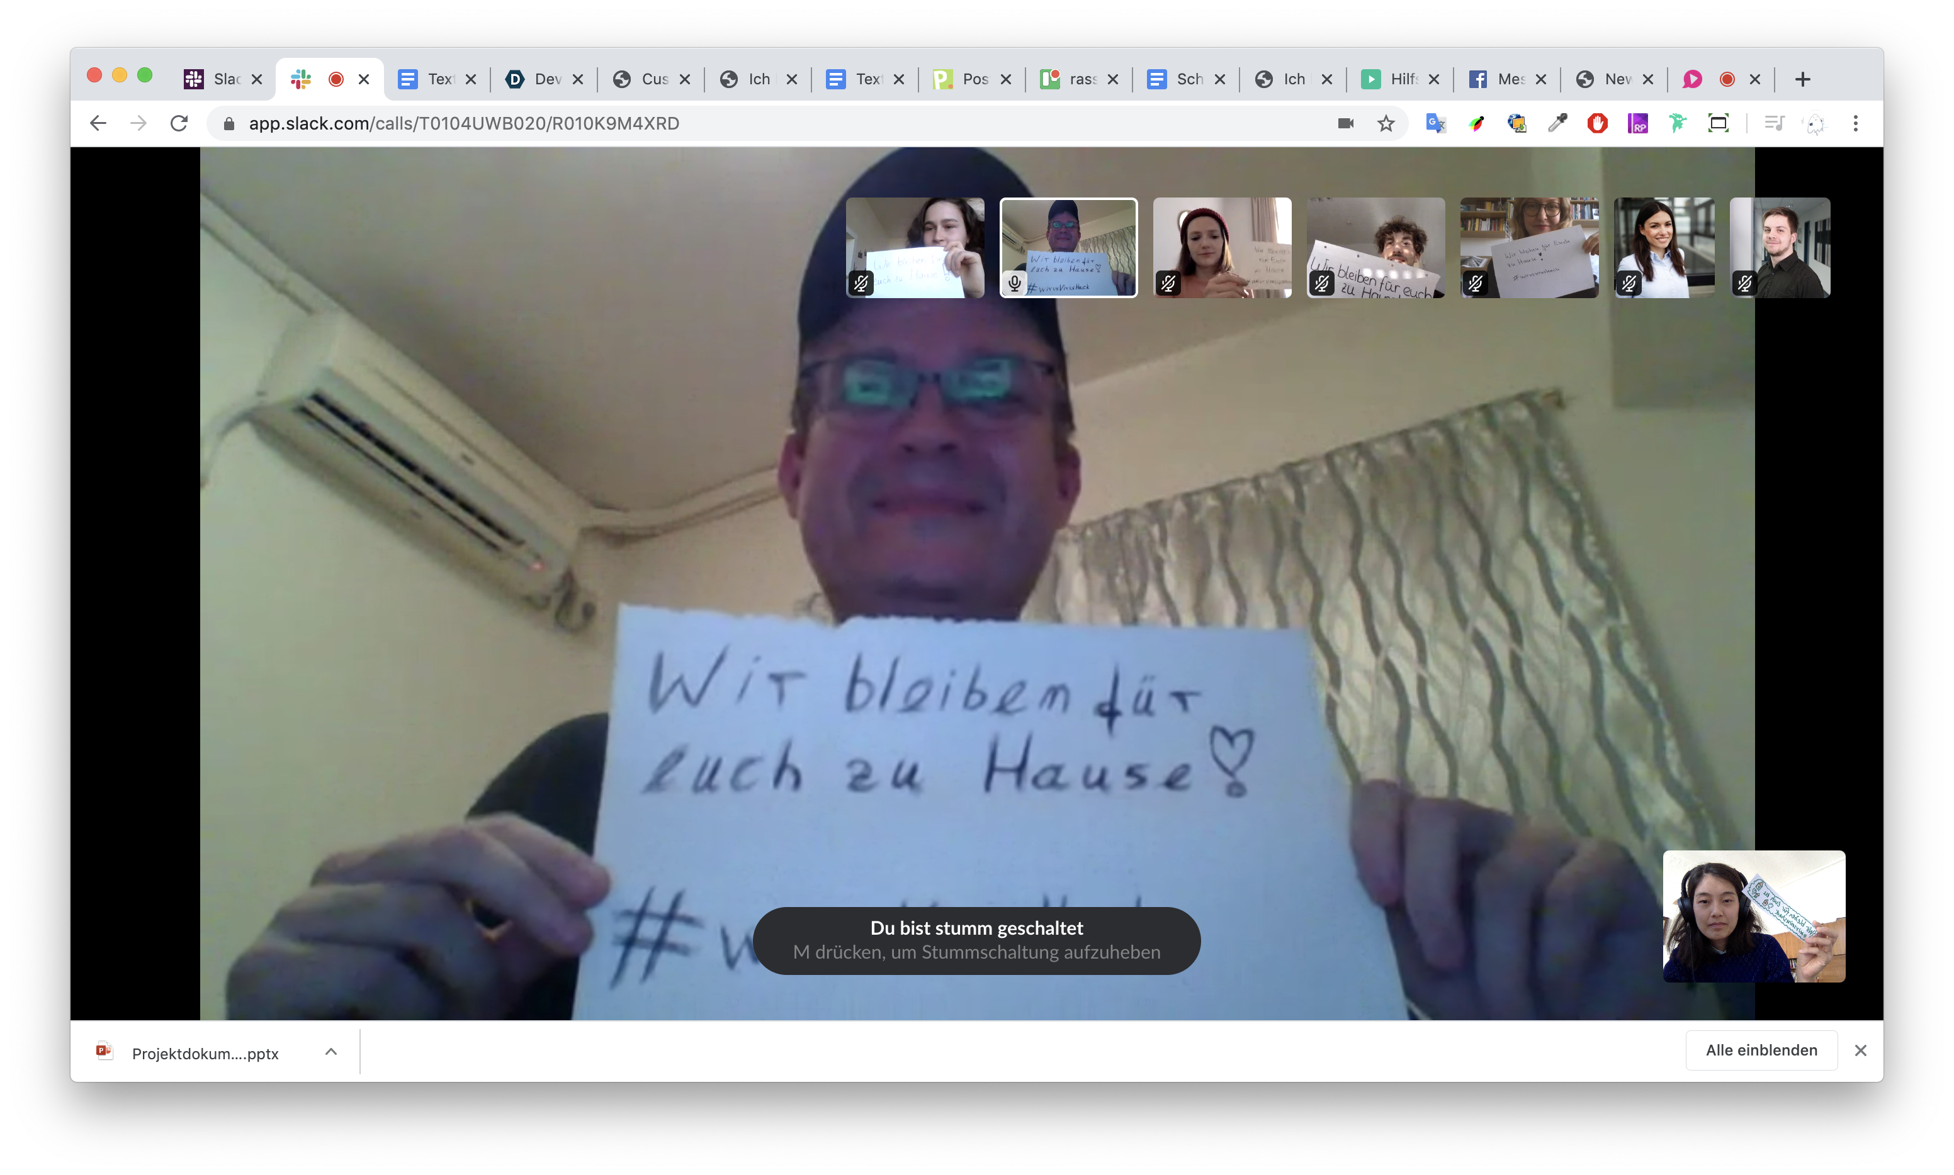This screenshot has height=1175, width=1954.
Task: Bookmark this page with the star icon
Action: [x=1385, y=123]
